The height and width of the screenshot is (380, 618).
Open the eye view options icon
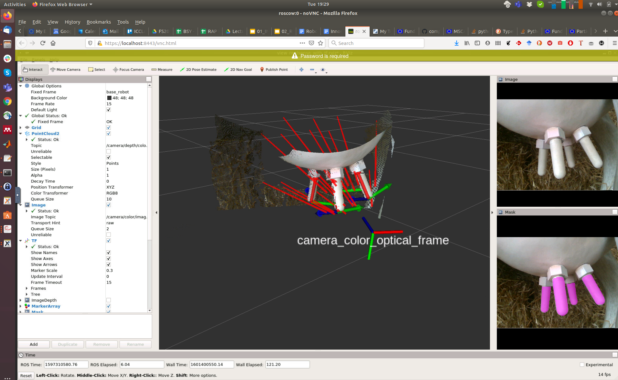click(x=323, y=70)
